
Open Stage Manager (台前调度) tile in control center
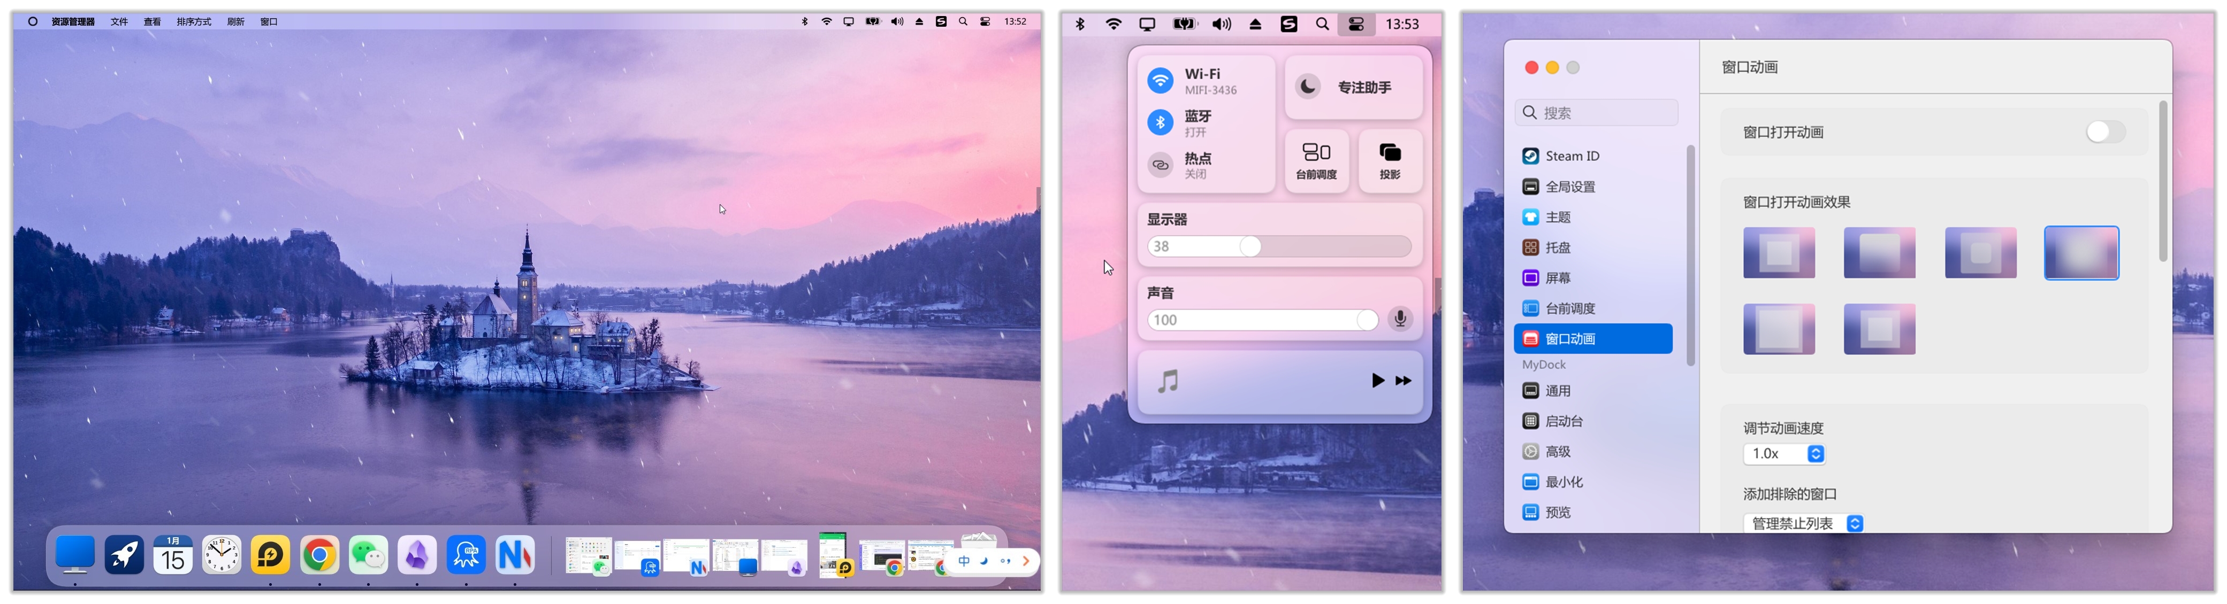pyautogui.click(x=1316, y=161)
